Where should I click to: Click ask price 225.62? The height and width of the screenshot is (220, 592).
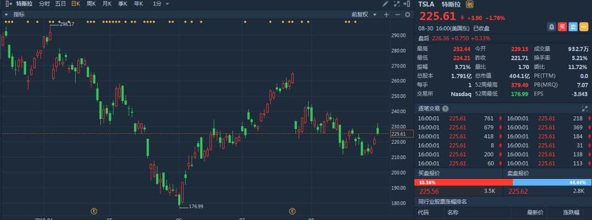pyautogui.click(x=518, y=191)
